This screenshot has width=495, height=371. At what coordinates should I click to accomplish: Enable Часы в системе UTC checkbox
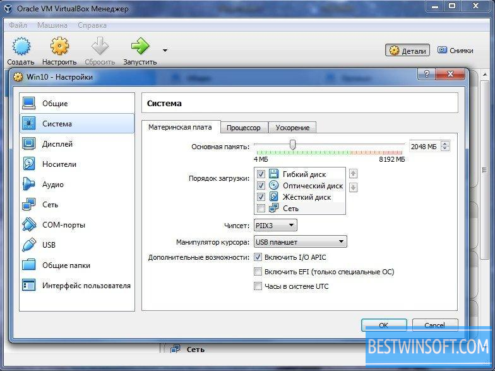[258, 286]
